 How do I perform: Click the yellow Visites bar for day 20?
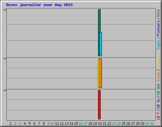99,73
